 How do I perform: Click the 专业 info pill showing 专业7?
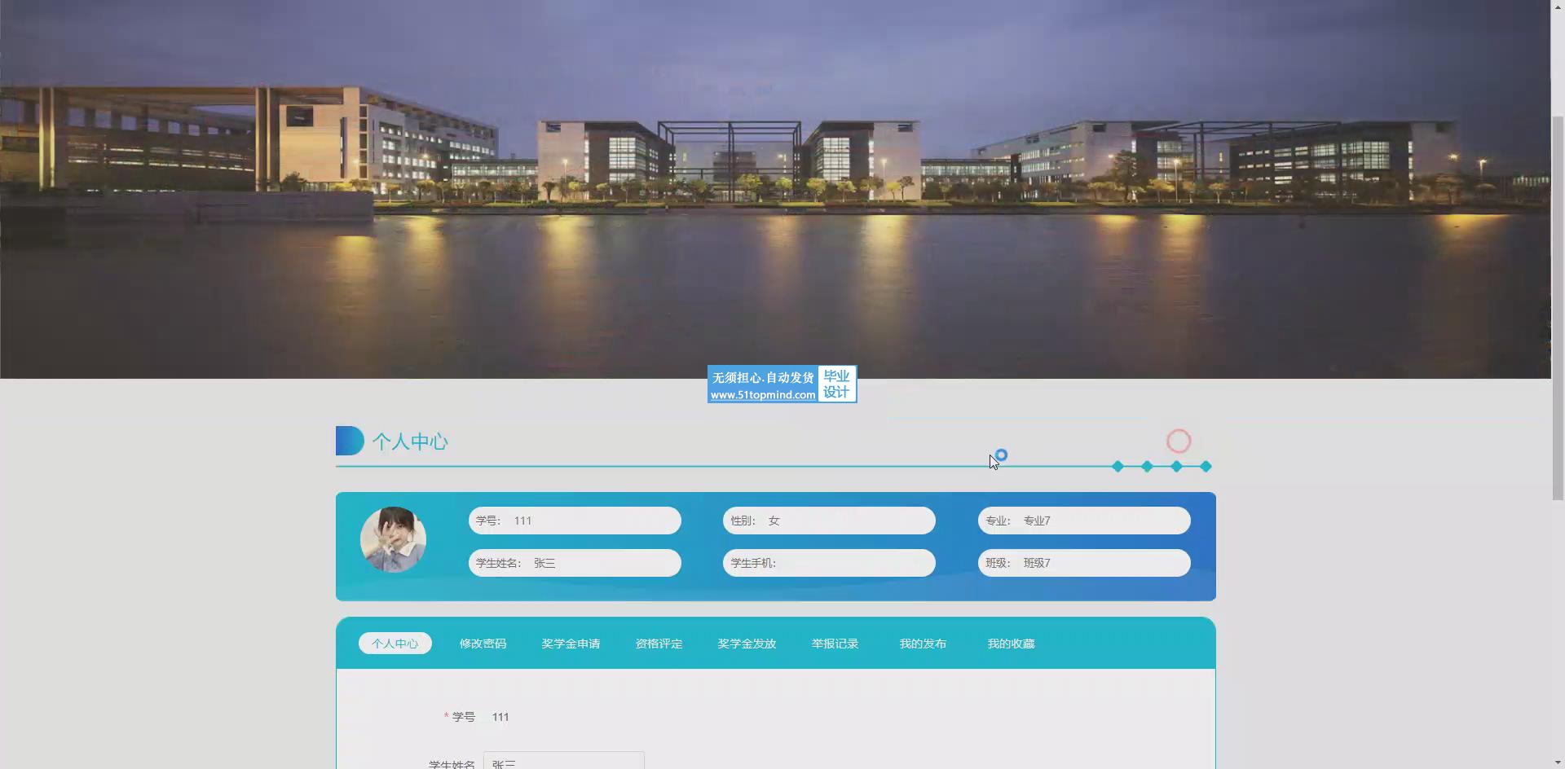coord(1083,521)
